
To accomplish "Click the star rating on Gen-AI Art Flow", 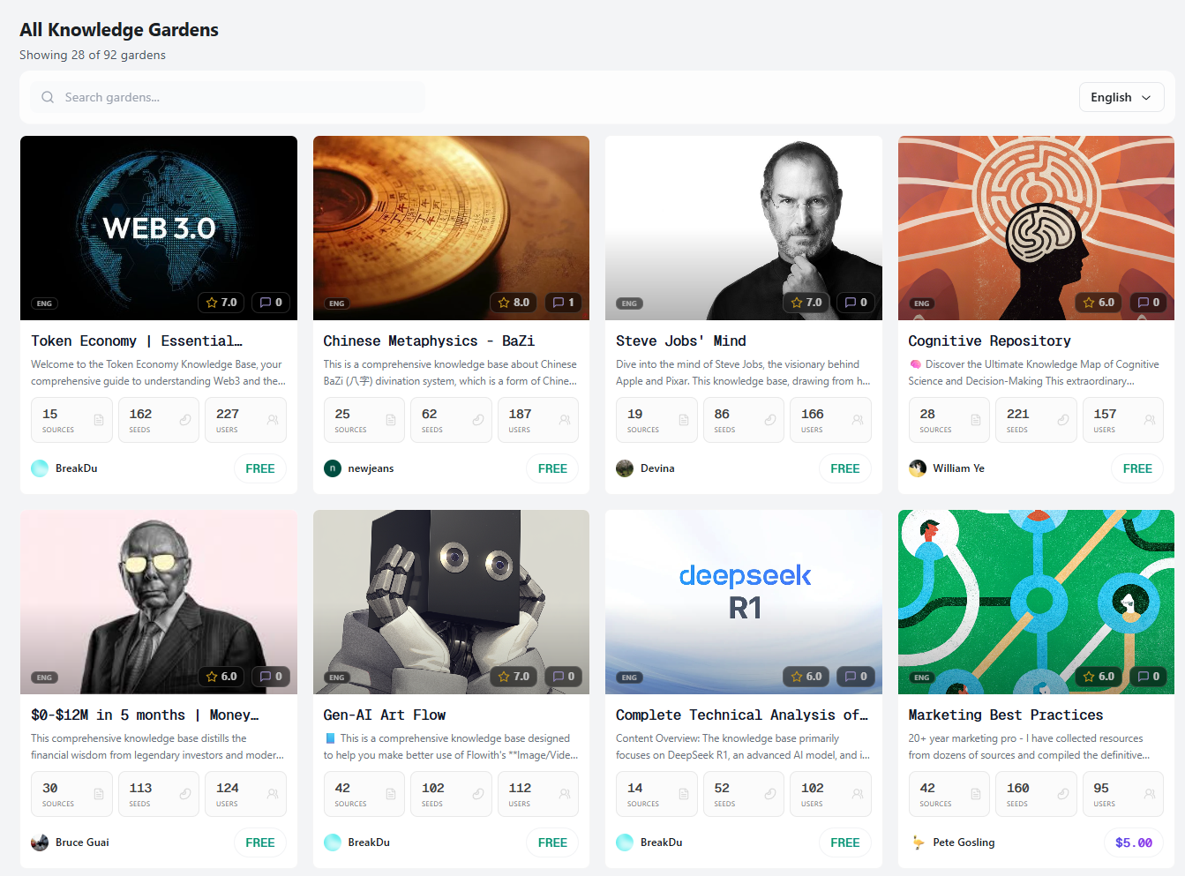I will 514,677.
